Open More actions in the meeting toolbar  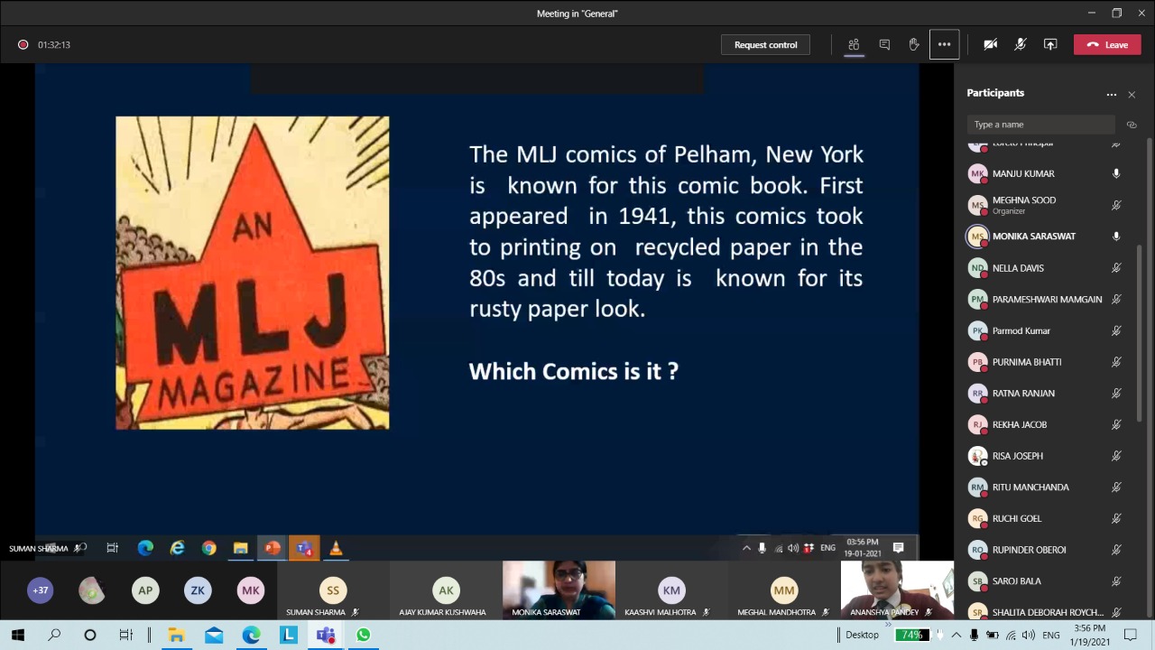pyautogui.click(x=944, y=44)
